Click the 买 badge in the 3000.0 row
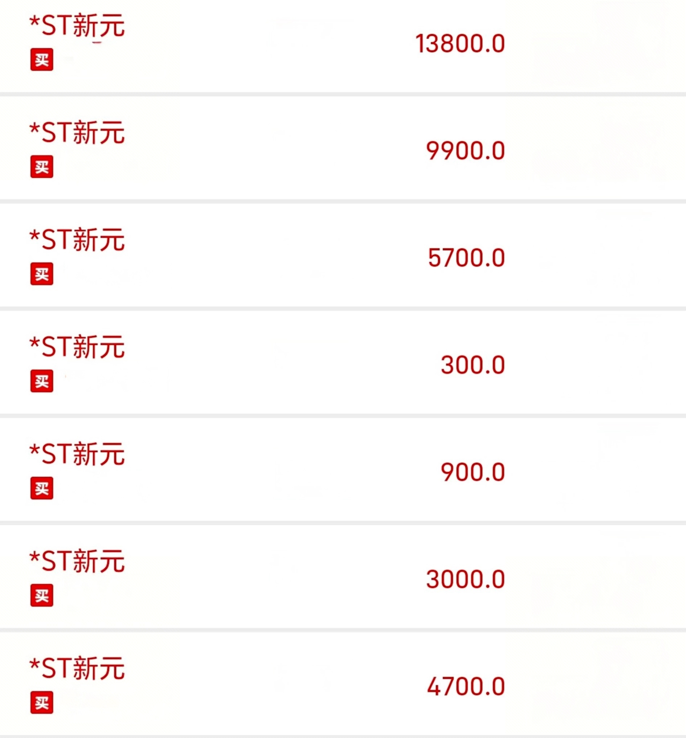The image size is (686, 738). pyautogui.click(x=41, y=596)
